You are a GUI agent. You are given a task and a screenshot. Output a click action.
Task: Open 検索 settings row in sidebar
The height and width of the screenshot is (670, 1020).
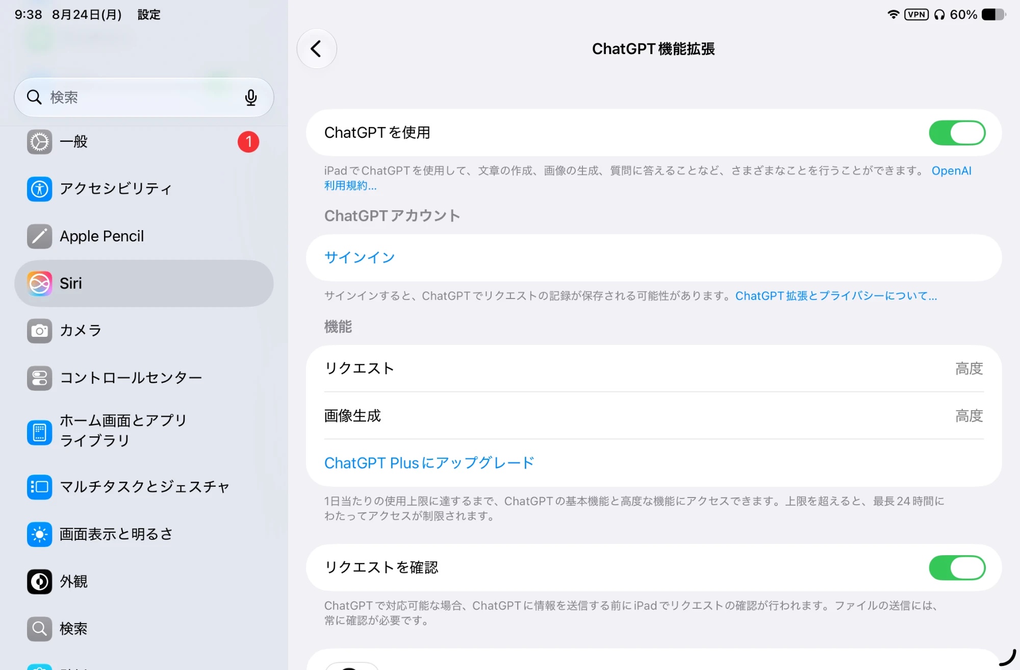tap(144, 629)
